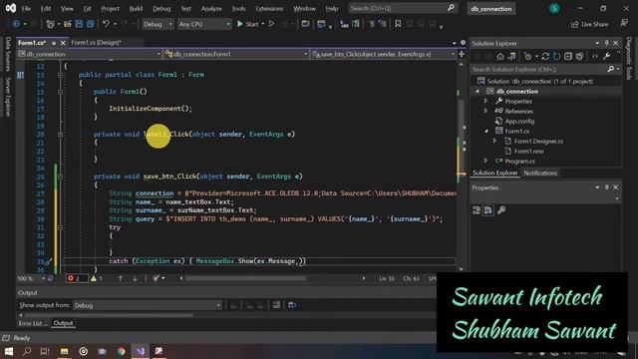Click the Start debugging button
This screenshot has width=638, height=359.
[x=248, y=24]
